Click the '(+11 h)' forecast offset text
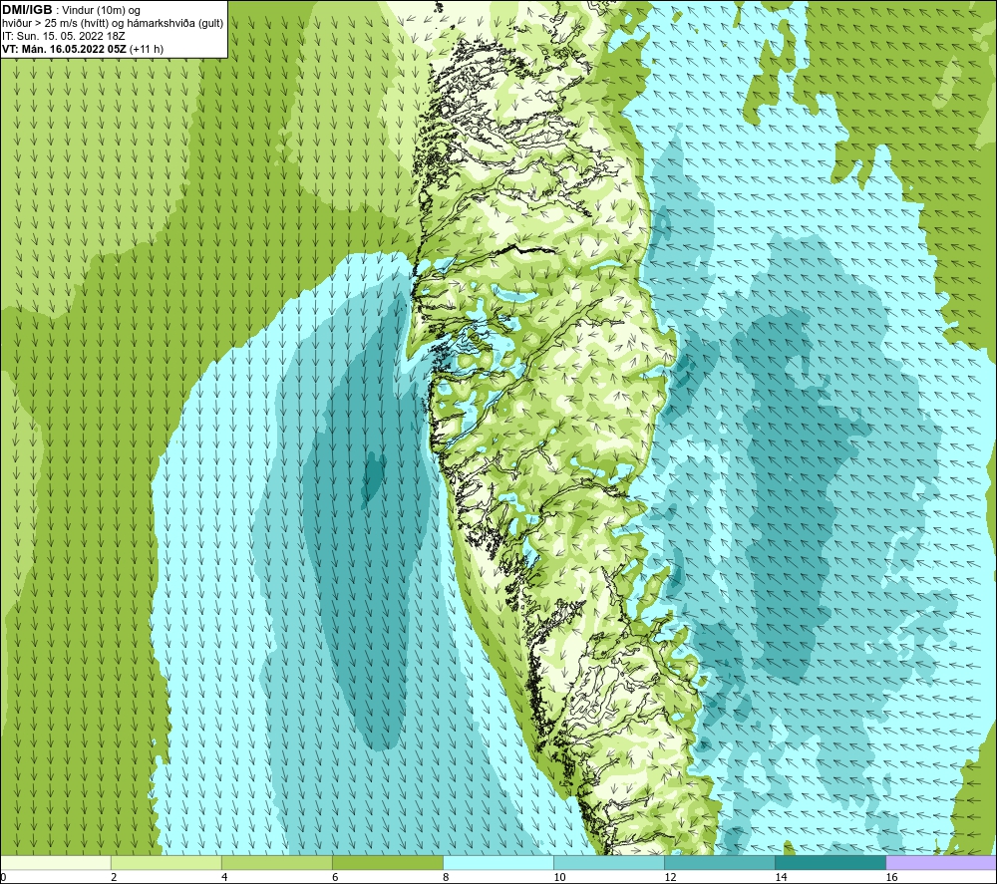997x884 pixels. [x=147, y=49]
